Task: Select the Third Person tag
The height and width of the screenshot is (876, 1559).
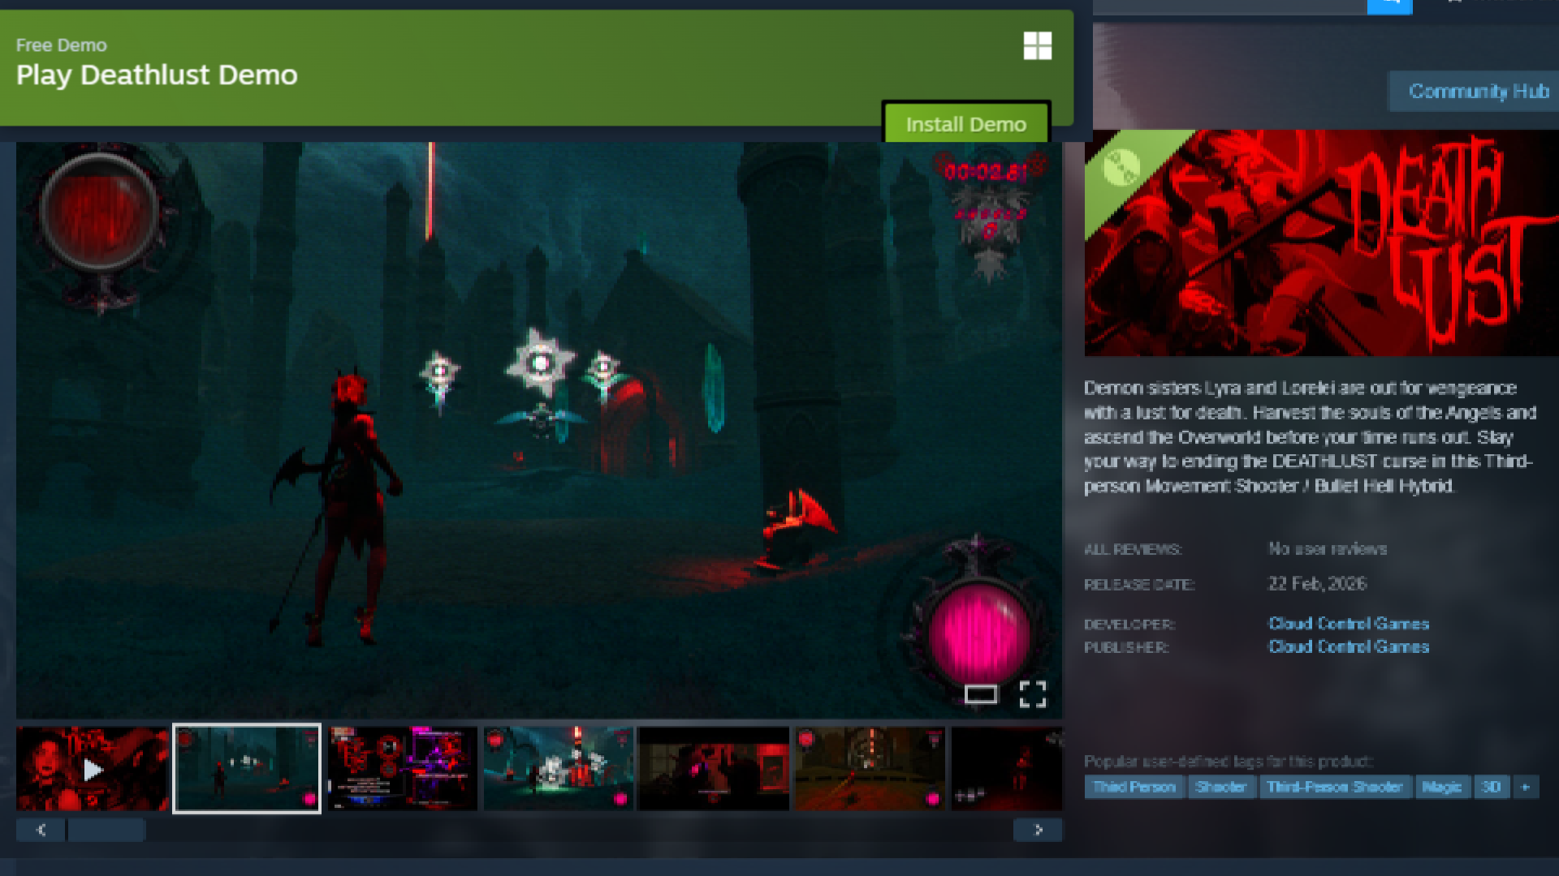Action: pyautogui.click(x=1134, y=787)
